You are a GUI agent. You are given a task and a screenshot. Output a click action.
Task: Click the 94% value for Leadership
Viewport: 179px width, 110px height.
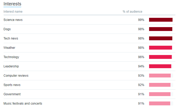pos(141,66)
